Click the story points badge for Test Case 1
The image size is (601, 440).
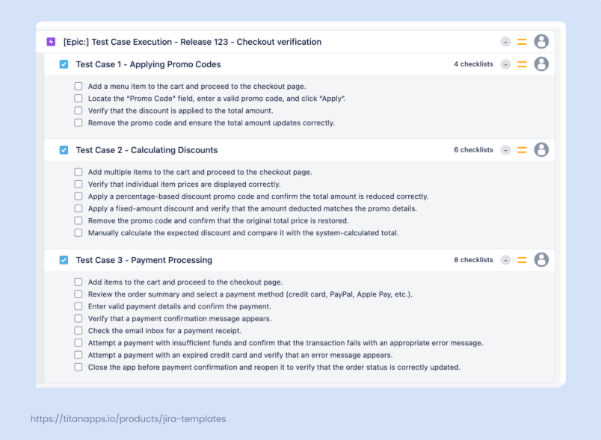coord(506,64)
